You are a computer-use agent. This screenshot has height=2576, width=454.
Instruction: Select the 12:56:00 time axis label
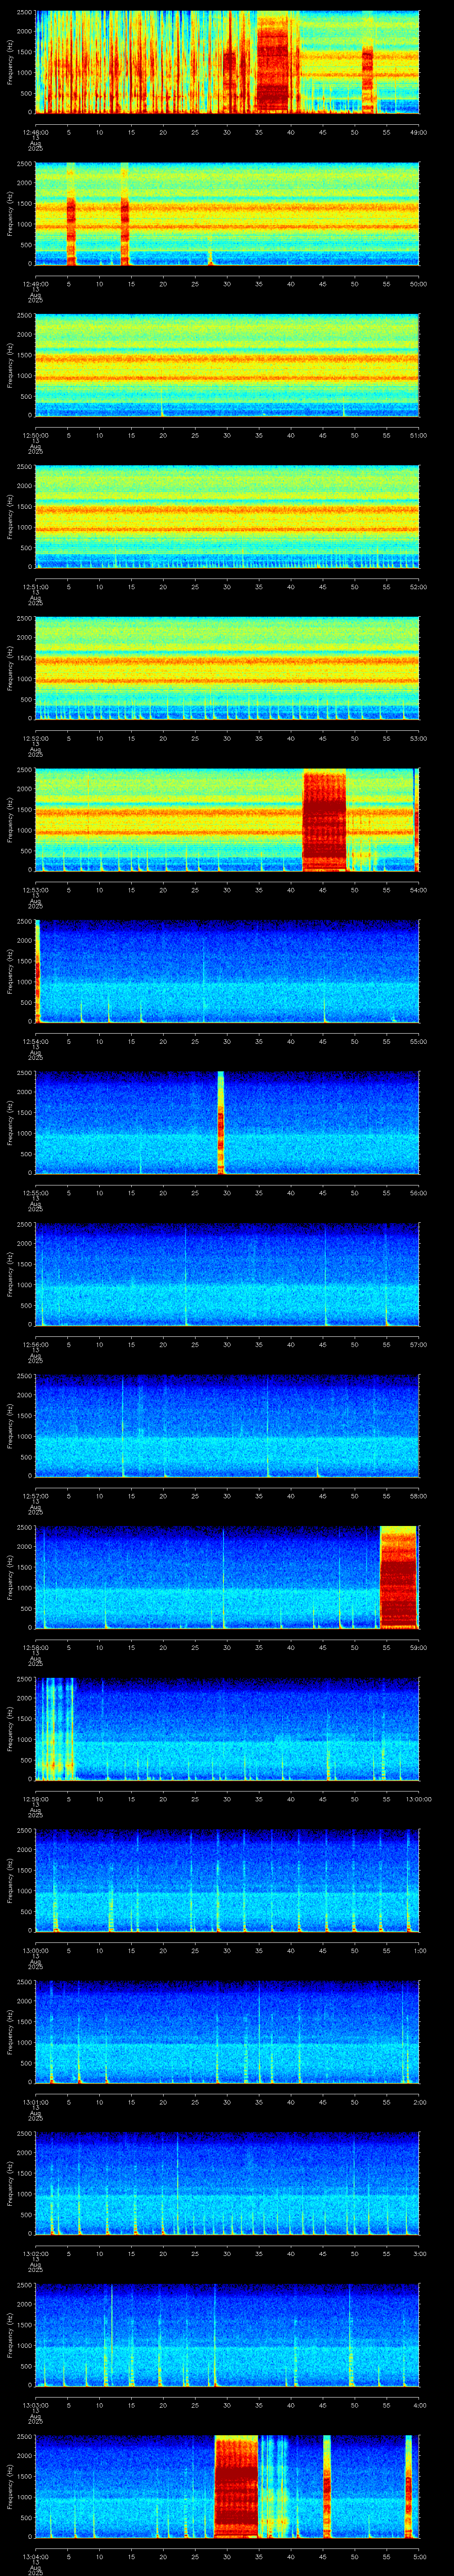pos(36,1344)
